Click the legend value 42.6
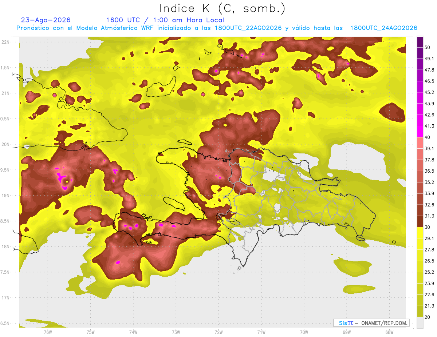Screen dimensions: 437x337 tap(429, 115)
